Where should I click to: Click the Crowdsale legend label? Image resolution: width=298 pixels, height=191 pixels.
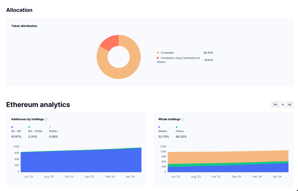coord(167,53)
